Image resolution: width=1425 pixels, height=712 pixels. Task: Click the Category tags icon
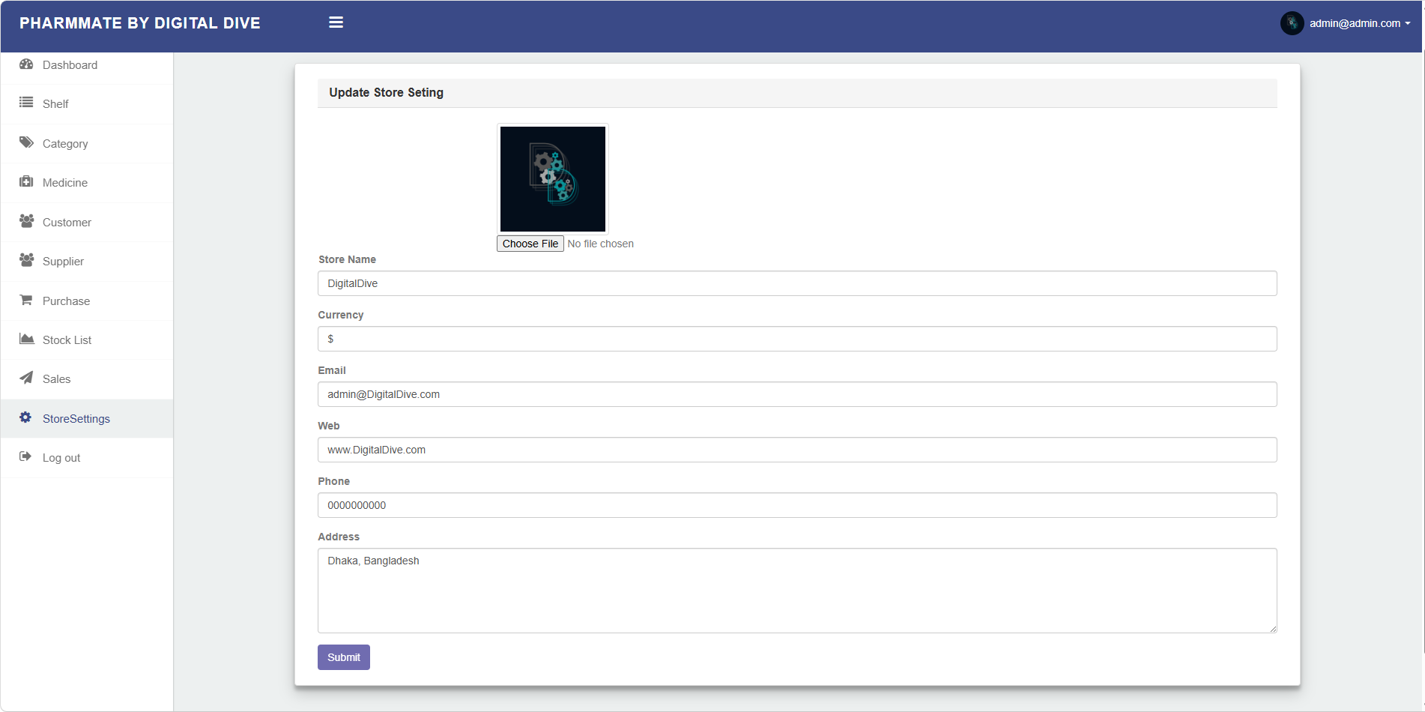(x=26, y=142)
